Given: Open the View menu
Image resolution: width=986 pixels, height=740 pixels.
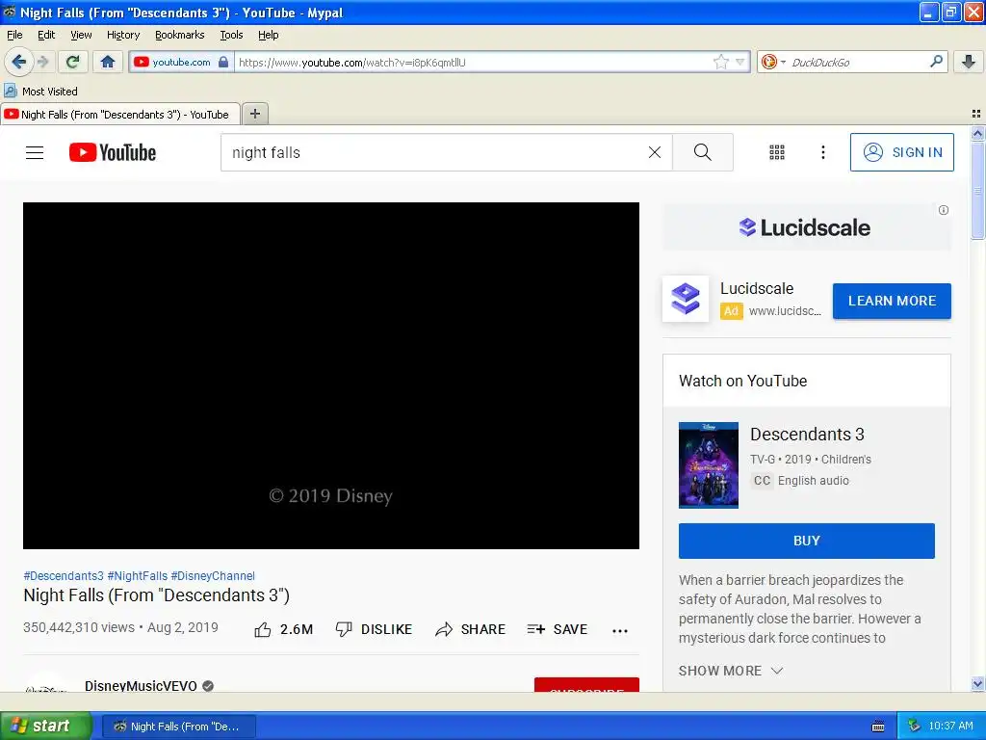Looking at the screenshot, I should [81, 35].
